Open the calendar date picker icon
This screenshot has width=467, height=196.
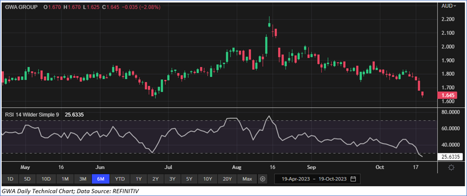pyautogui.click(x=353, y=179)
